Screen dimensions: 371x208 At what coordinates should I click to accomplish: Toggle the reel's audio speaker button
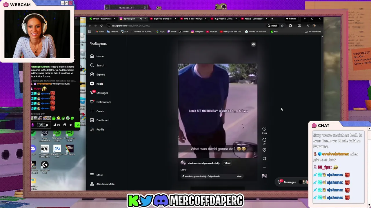pos(253,44)
